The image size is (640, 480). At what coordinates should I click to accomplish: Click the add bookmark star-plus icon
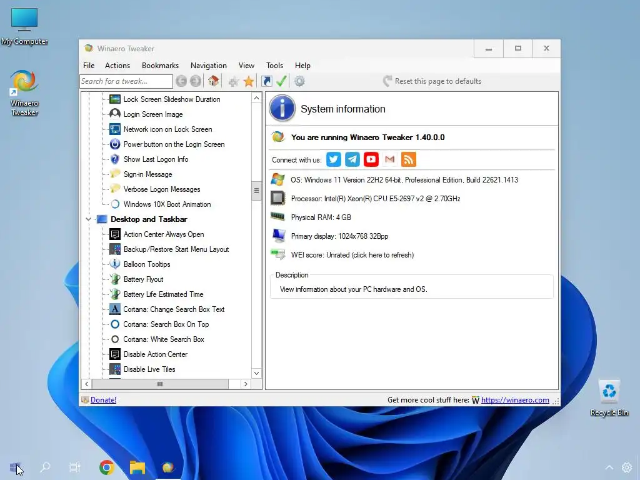[x=234, y=81]
